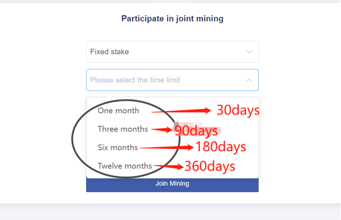Click the red arrow pointing to 30days
The image size is (341, 220).
pos(181,111)
